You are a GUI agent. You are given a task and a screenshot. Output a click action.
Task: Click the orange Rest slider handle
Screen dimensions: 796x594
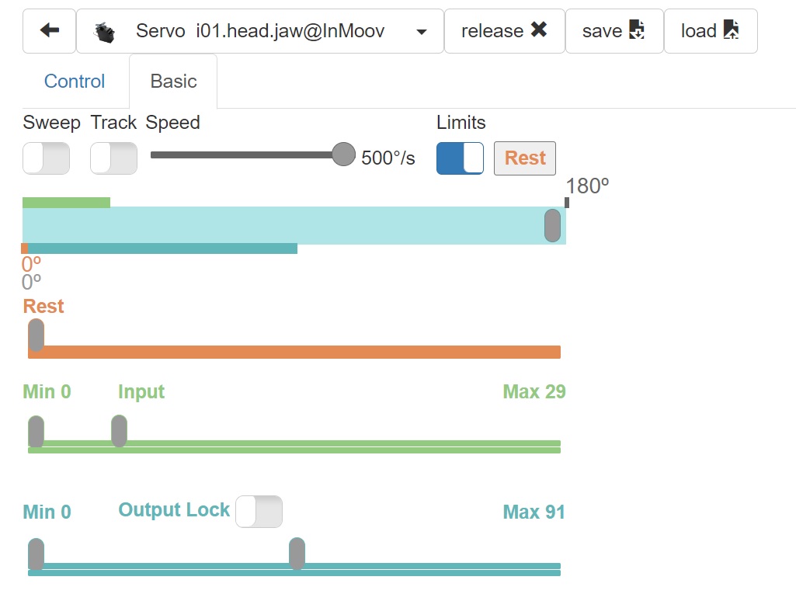[x=36, y=335]
